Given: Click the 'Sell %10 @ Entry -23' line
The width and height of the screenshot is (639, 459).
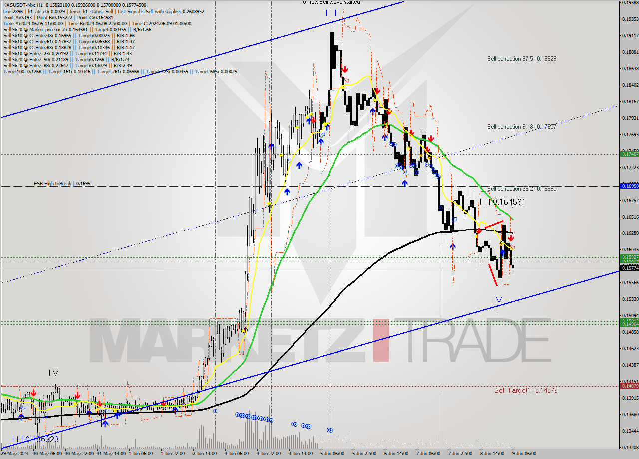Looking at the screenshot, I should (x=67, y=53).
